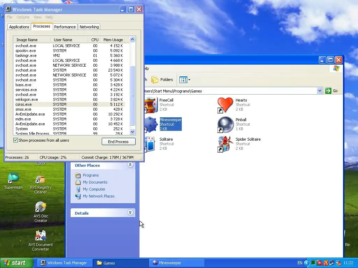Open the Start menu
The width and height of the screenshot is (358, 268).
(16, 263)
